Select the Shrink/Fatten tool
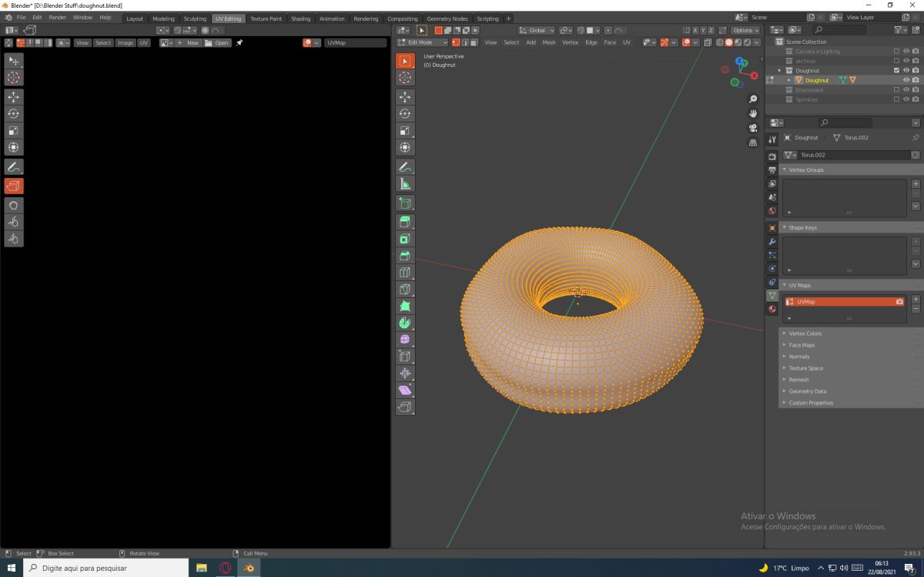This screenshot has width=924, height=577. pyautogui.click(x=405, y=374)
